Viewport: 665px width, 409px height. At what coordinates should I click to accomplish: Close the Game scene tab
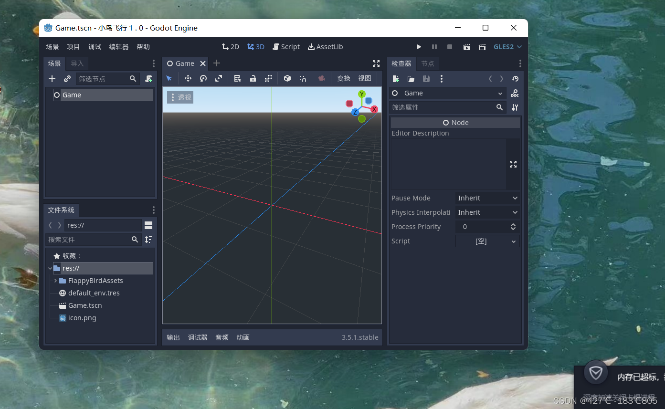coord(203,63)
